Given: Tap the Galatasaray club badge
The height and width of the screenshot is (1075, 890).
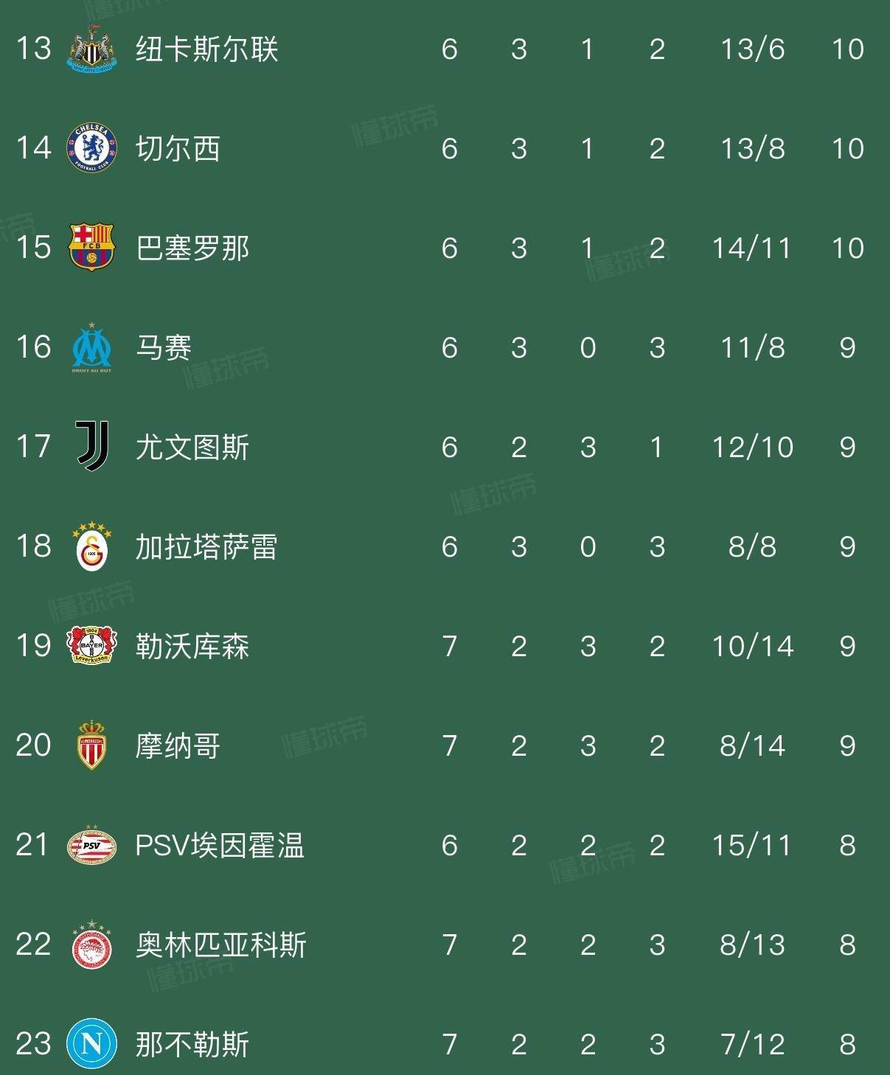Looking at the screenshot, I should click(92, 546).
